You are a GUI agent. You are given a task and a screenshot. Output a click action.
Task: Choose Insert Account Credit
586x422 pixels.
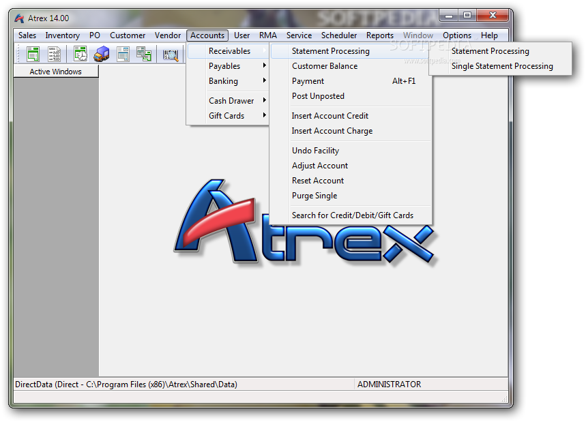point(351,115)
